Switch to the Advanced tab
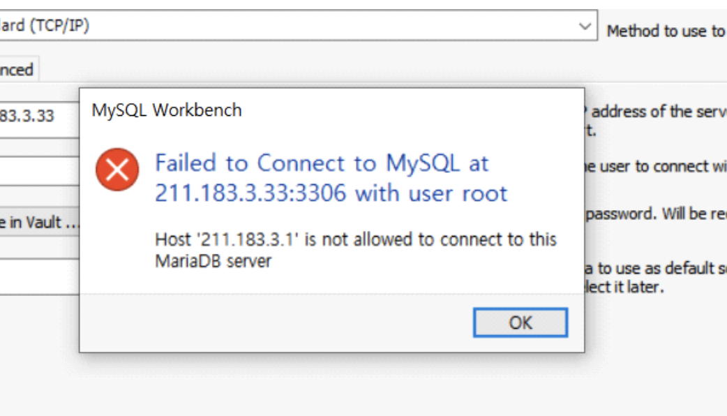This screenshot has height=416, width=727. (x=19, y=70)
